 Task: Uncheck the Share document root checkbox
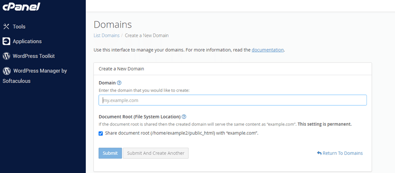click(101, 134)
